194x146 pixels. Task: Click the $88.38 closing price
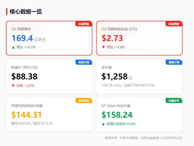(24, 76)
